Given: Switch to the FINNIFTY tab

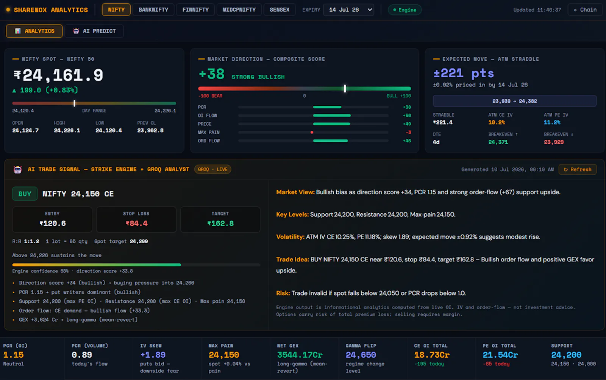Looking at the screenshot, I should pos(195,10).
